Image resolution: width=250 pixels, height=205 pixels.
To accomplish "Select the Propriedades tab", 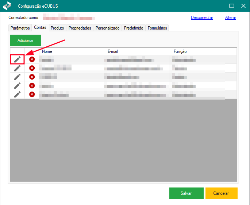I will coord(80,28).
